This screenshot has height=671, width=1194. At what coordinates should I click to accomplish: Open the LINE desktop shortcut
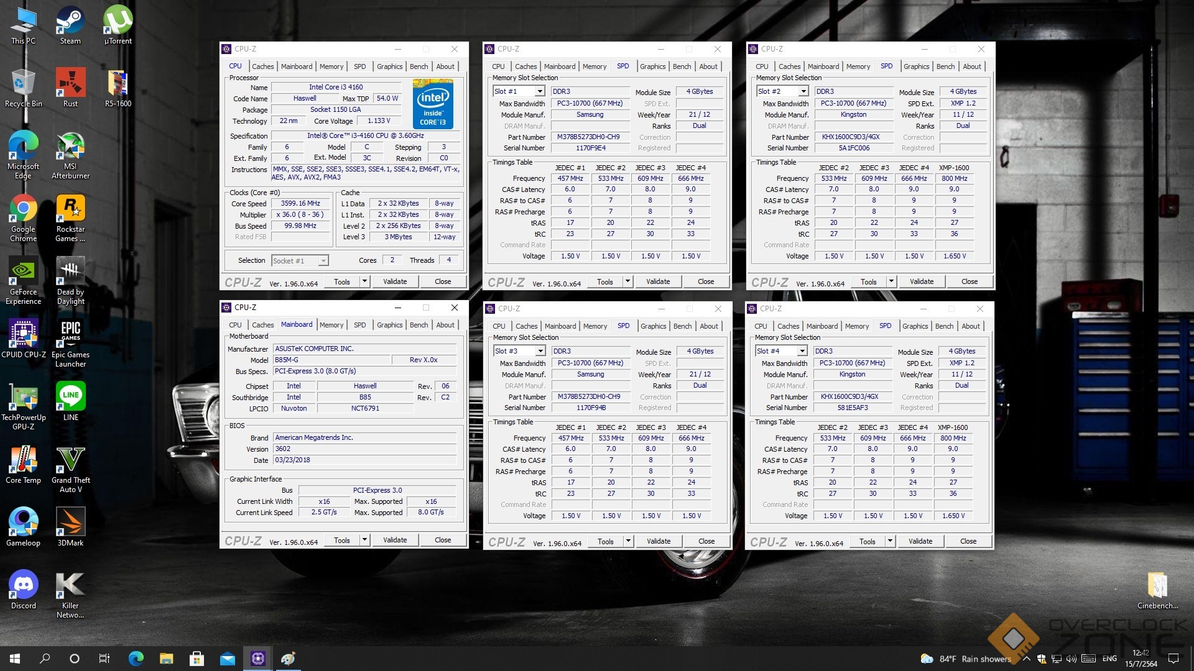pyautogui.click(x=70, y=401)
